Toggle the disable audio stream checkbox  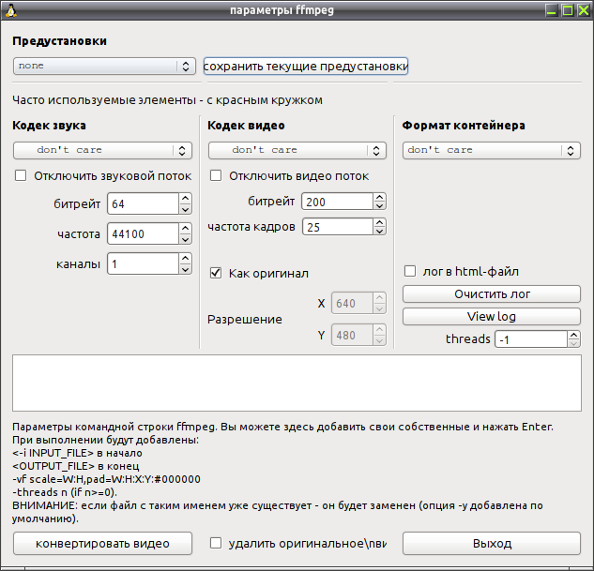(x=21, y=175)
